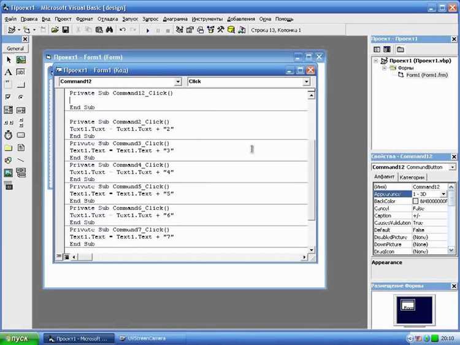This screenshot has height=345, width=460.
Task: Switch to the Категории tab in Properties
Action: 412,177
